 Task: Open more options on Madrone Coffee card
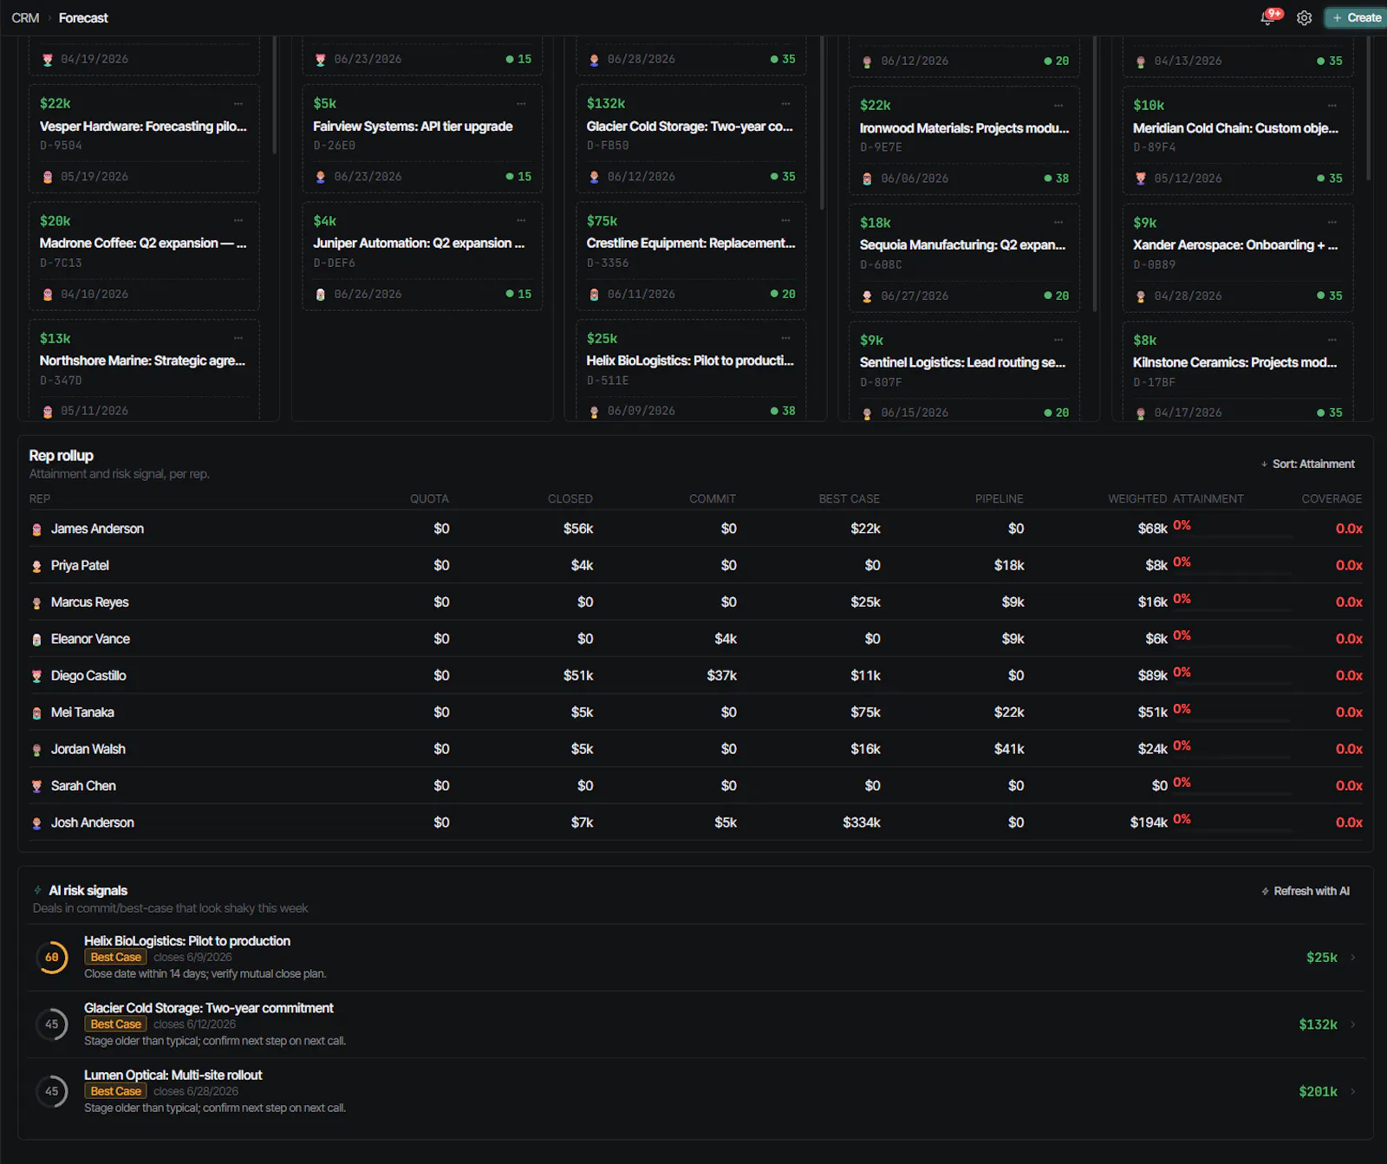[238, 221]
